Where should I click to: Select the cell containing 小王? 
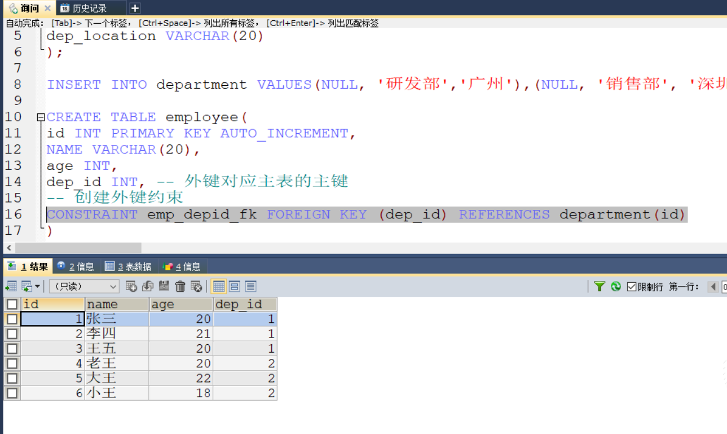pos(117,392)
